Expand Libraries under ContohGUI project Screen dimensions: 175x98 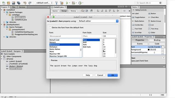coord(4,22)
